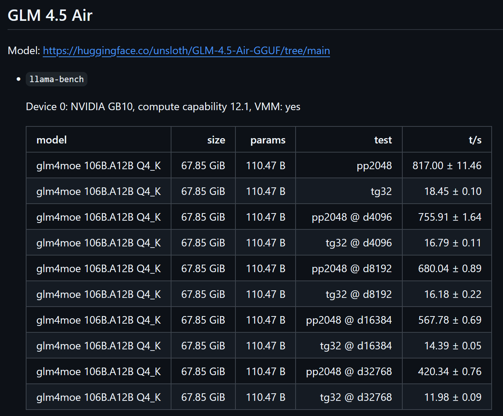Click the t/s column header
This screenshot has width=503, height=416.
tap(475, 140)
